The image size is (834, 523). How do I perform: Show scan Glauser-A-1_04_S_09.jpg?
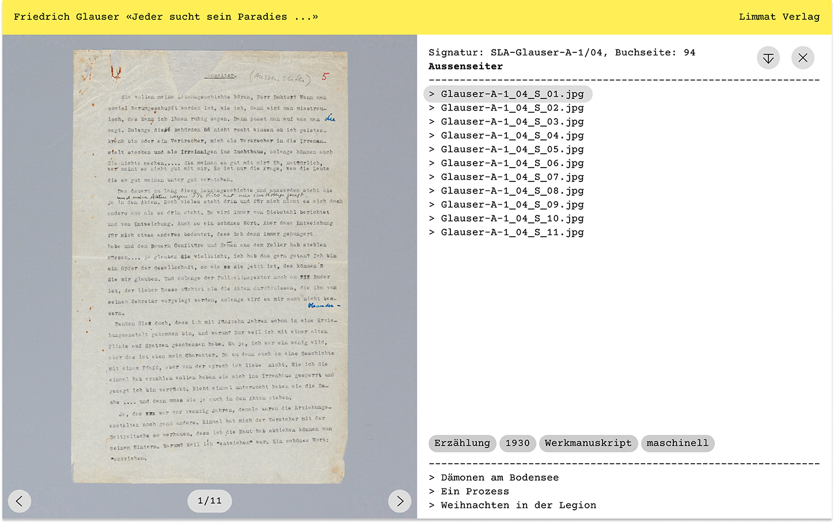coord(511,204)
